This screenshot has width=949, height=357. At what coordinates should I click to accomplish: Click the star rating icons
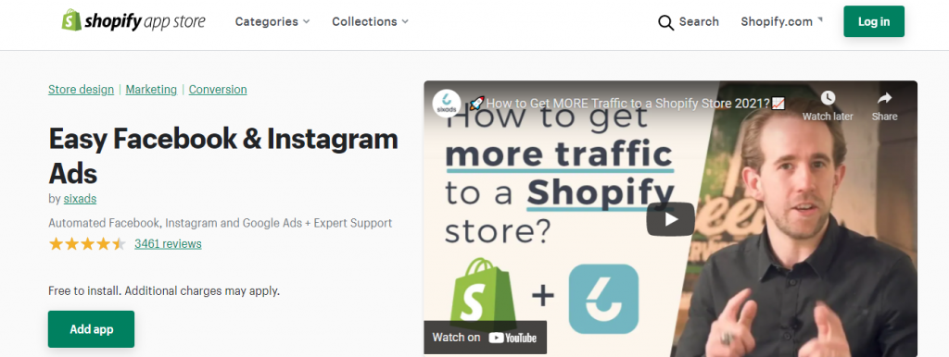[87, 244]
